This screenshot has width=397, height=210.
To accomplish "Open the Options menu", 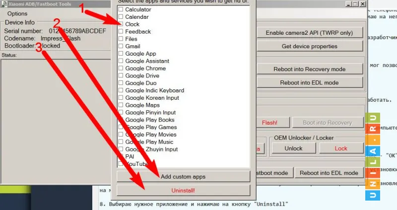I will pos(17,13).
